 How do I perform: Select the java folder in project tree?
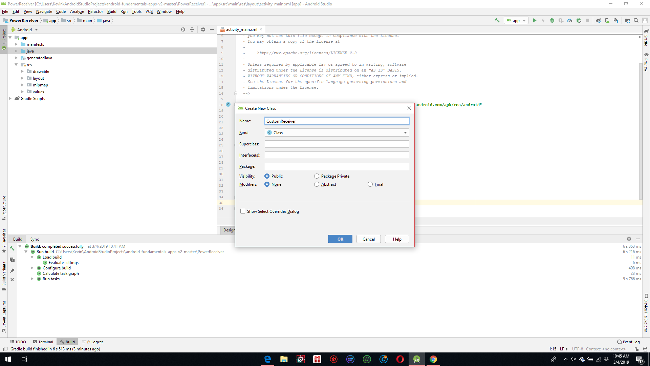30,51
